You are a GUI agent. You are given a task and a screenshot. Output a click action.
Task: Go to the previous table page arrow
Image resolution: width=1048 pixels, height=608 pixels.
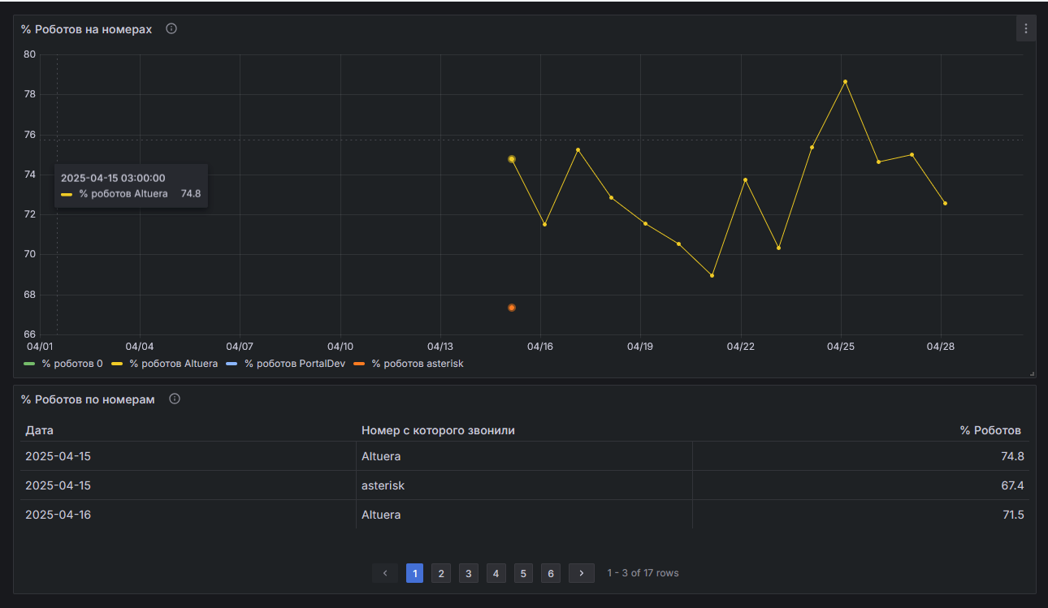[385, 573]
